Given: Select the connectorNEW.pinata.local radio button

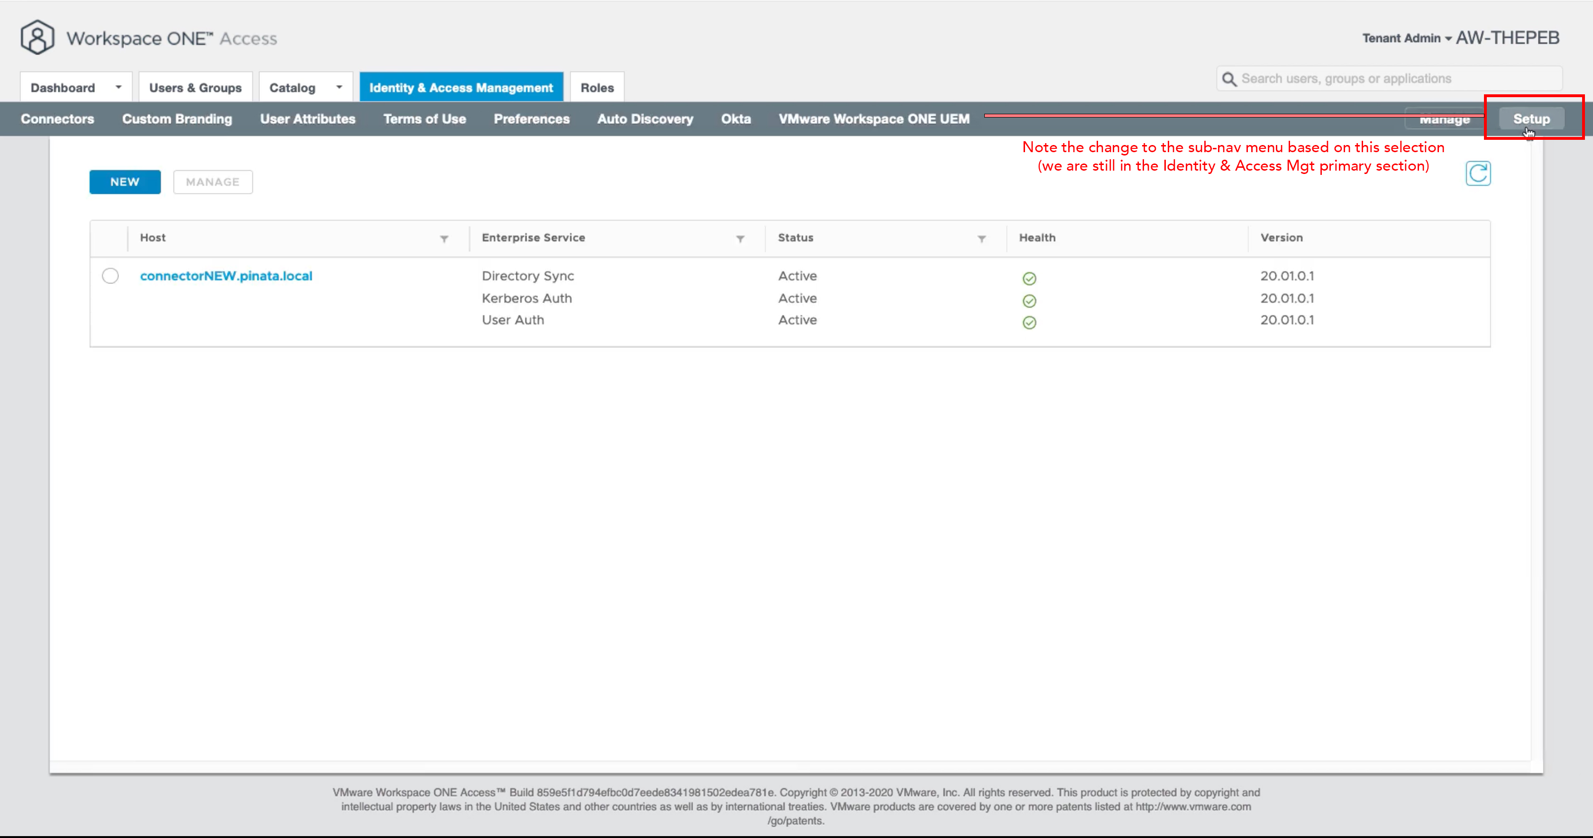Looking at the screenshot, I should 110,276.
